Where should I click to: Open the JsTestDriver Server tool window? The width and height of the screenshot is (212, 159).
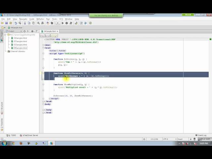coord(29,135)
